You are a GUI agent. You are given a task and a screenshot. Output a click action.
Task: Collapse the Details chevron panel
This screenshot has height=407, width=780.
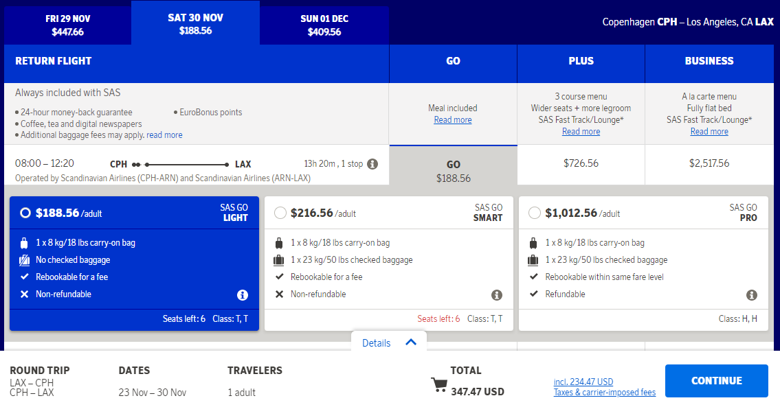[389, 342]
